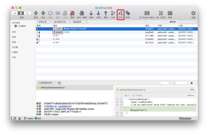
Task: Select the v.1.0.3 commit row
Action: [117, 39]
